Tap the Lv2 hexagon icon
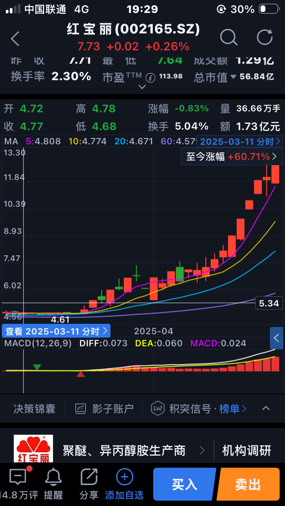Viewport: 285px width, 506px height. coord(158,408)
